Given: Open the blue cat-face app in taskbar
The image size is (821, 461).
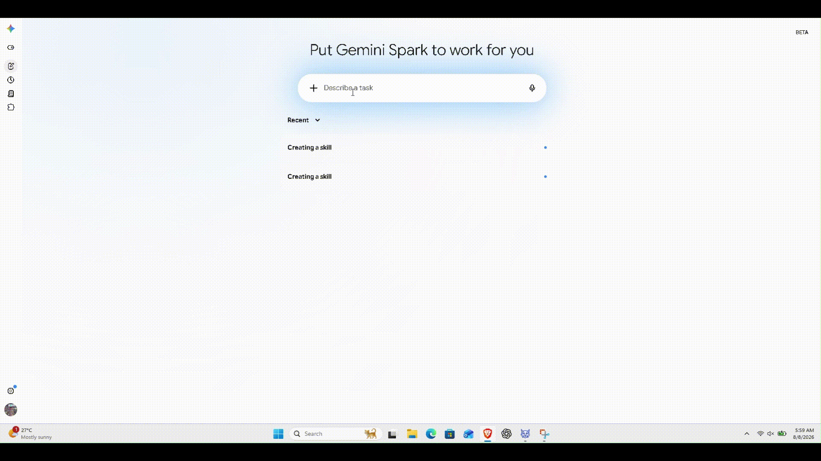Looking at the screenshot, I should [525, 434].
